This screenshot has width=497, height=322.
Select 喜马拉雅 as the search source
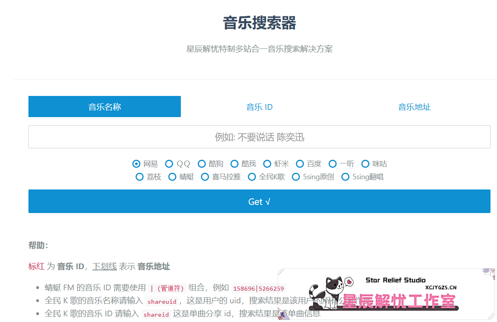tap(205, 176)
